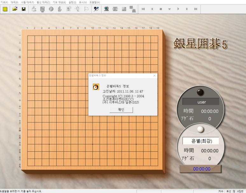Close the 은별바둑 5 정보 dialog

click(154, 76)
